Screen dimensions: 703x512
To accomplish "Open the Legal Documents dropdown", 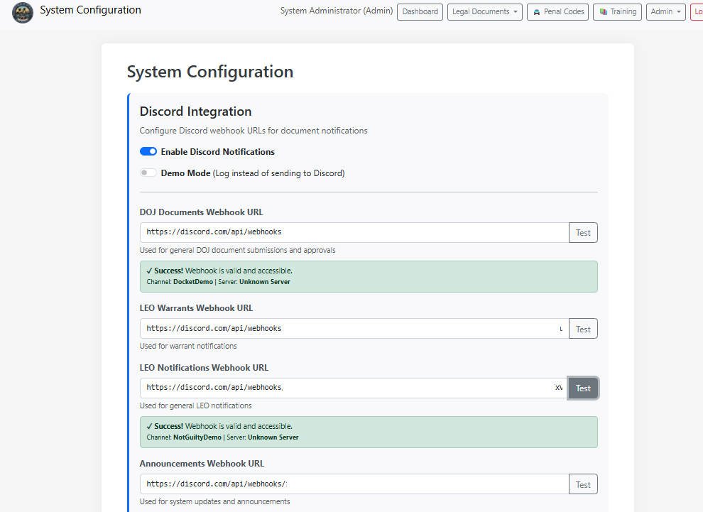I will [484, 11].
